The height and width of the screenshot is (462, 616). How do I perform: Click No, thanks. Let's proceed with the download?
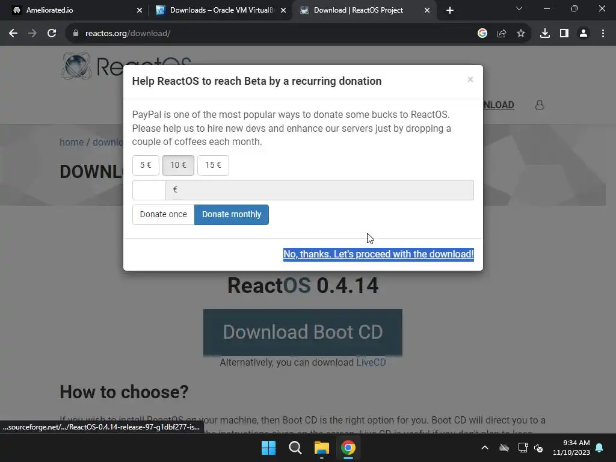378,254
